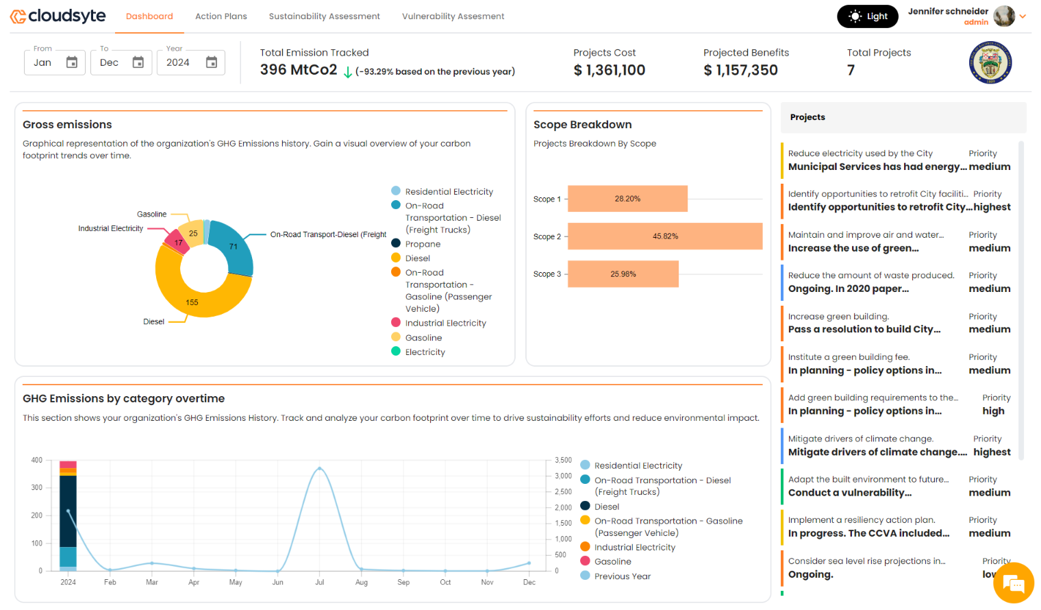The height and width of the screenshot is (610, 1041).
Task: Toggle the Light theme mode switch
Action: coord(868,16)
